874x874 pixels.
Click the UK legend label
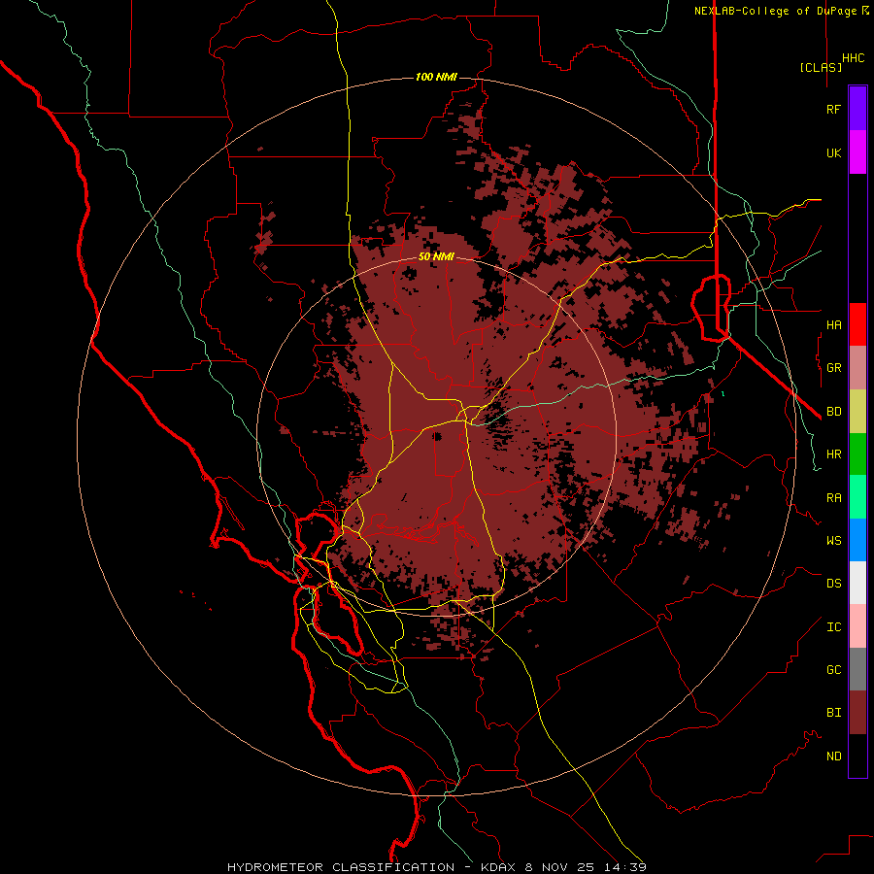(x=833, y=152)
